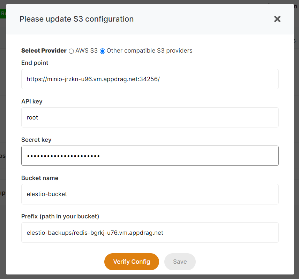Click the 'Other compatible S3 providers' label text
Image resolution: width=299 pixels, height=279 pixels.
(149, 51)
